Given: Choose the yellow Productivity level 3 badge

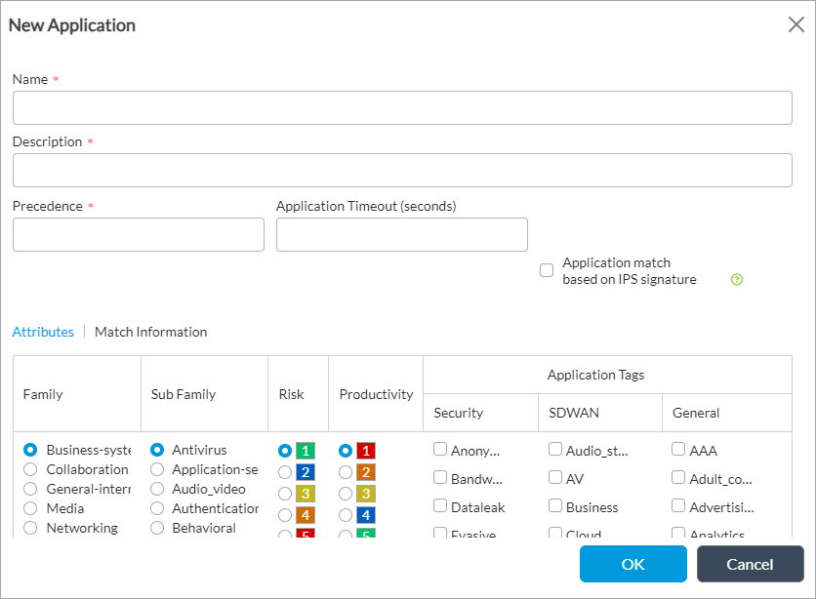Looking at the screenshot, I should point(365,494).
